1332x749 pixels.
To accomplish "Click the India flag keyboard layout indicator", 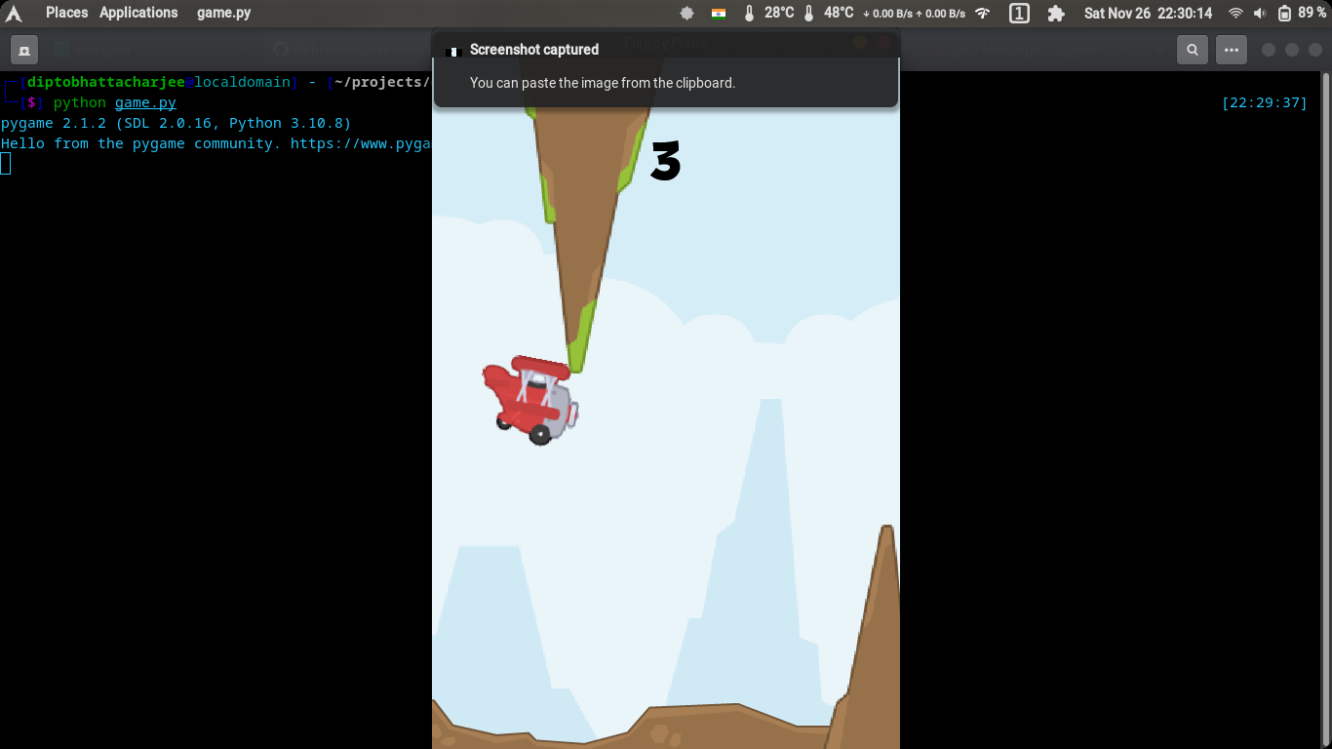I will (x=719, y=14).
